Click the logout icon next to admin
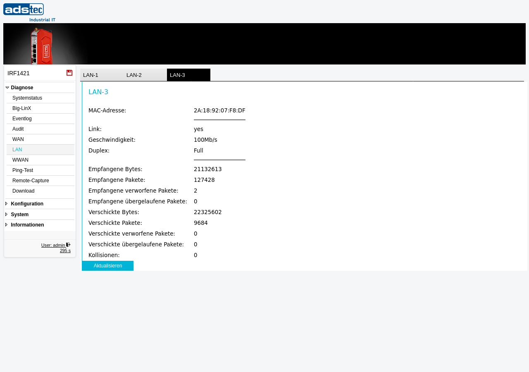 click(68, 245)
